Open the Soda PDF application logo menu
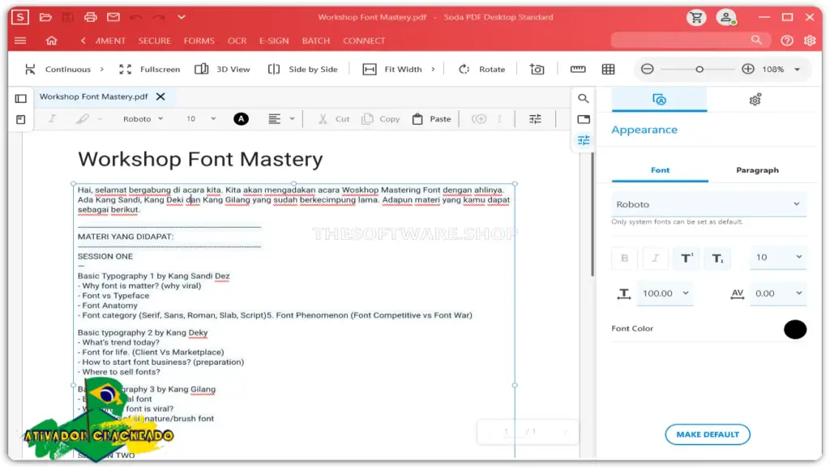Screen dimensions: 830x467 pyautogui.click(x=20, y=17)
